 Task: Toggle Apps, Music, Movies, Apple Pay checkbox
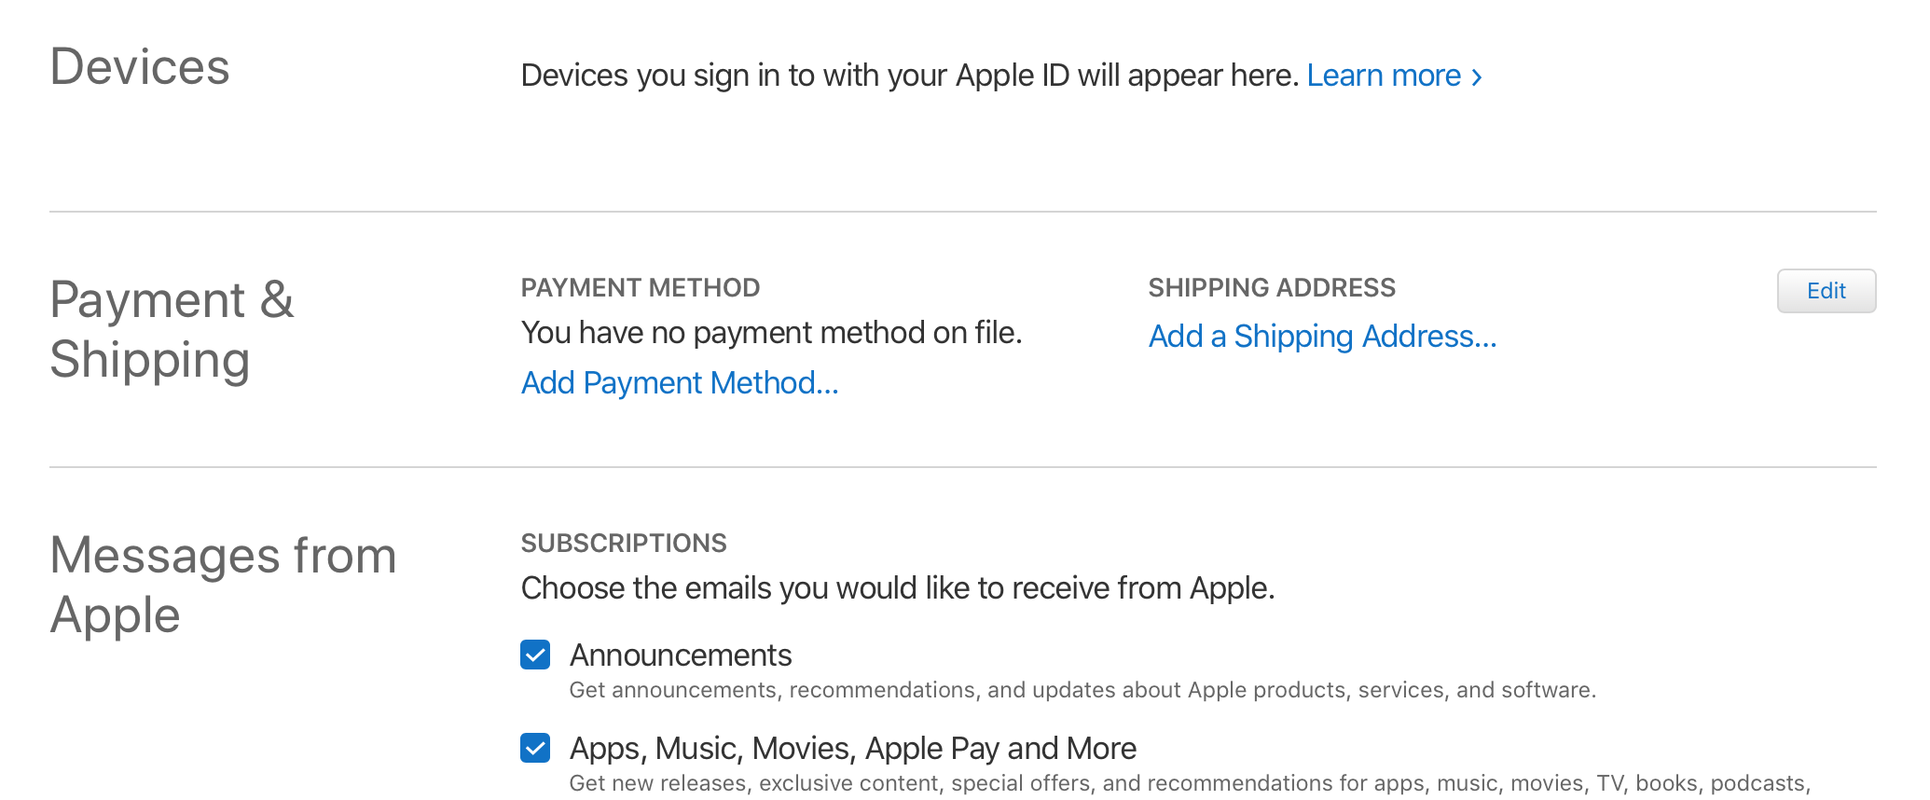click(x=535, y=748)
